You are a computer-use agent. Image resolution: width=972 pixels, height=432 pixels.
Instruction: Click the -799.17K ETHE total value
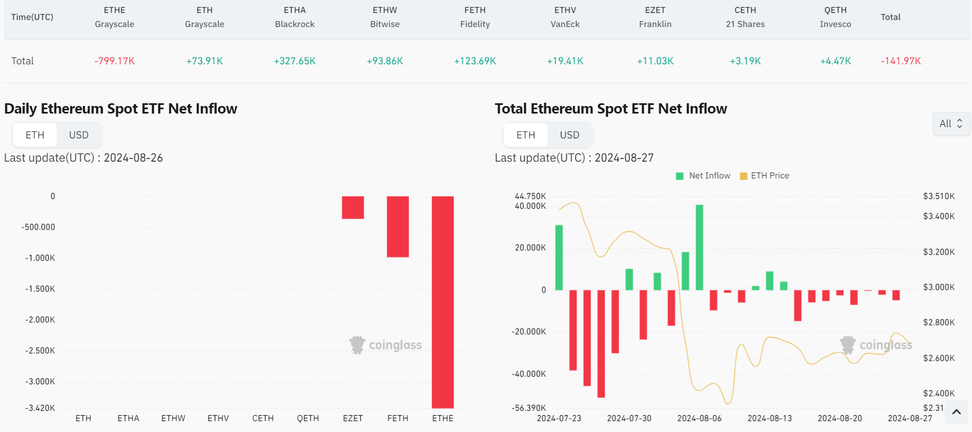[x=115, y=61]
